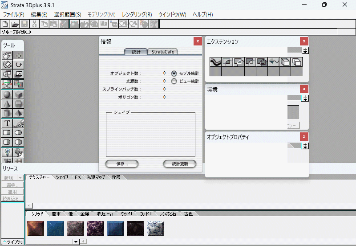Click the stacked squares extension icon
356x246 pixels.
(296, 62)
